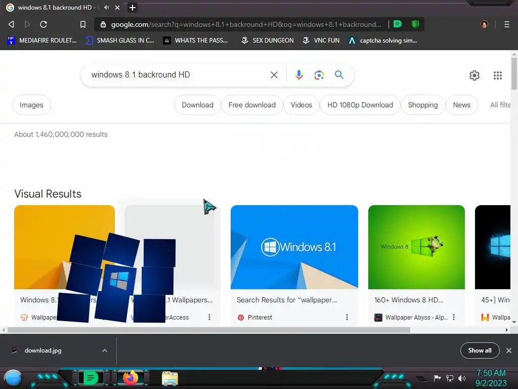Submit search with the magnifier icon
518x389 pixels.
point(339,75)
